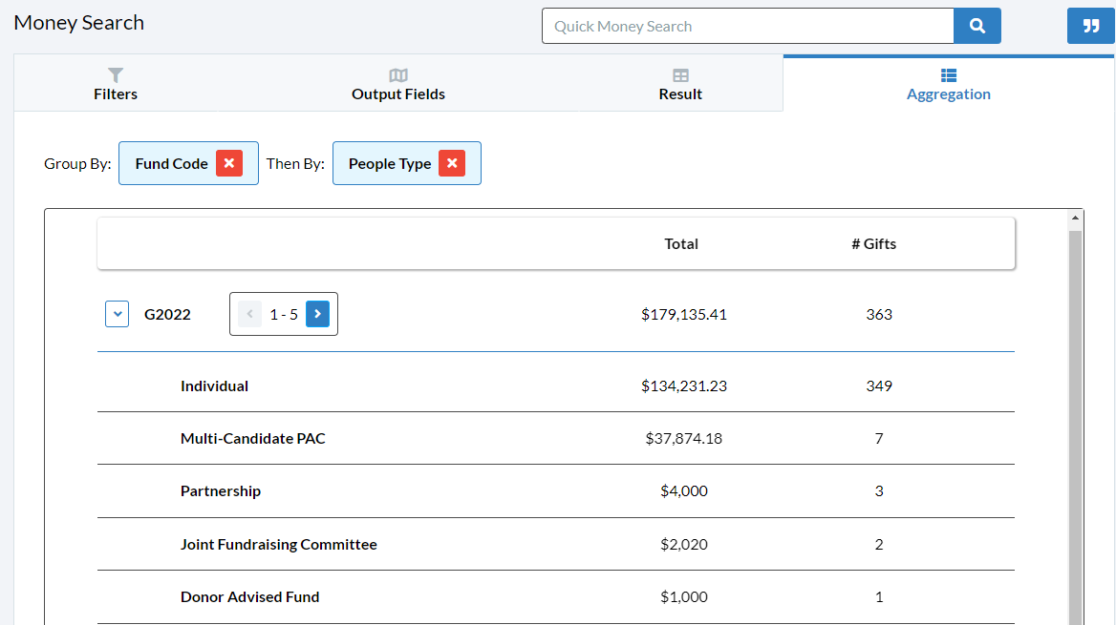Click the Total column header
The image size is (1116, 625).
pos(681,244)
